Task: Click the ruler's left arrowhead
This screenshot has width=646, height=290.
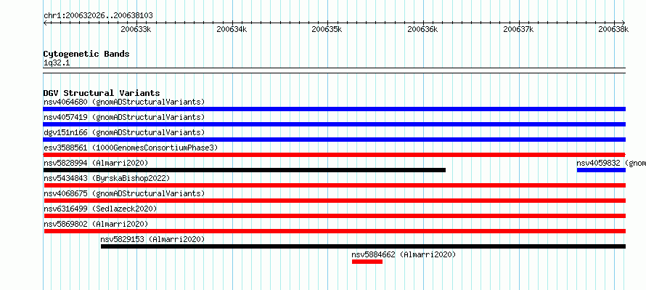Action: coord(45,23)
